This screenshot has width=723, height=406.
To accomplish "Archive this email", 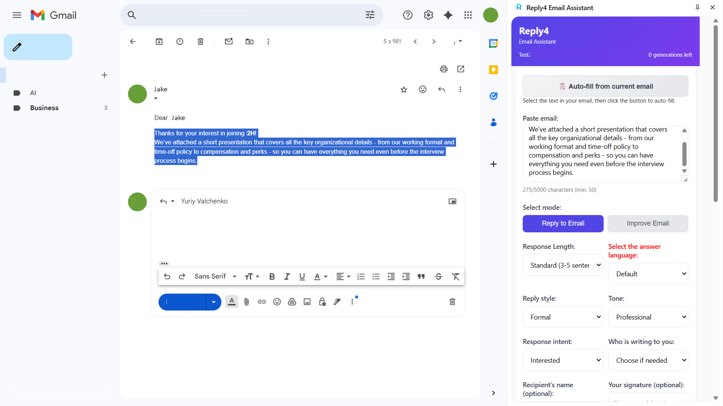I will point(159,42).
